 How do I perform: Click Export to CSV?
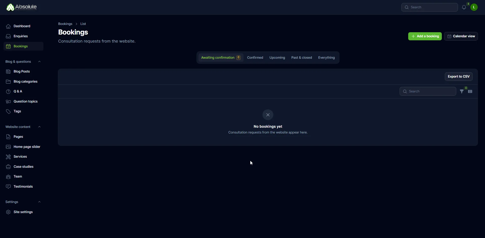pos(458,77)
